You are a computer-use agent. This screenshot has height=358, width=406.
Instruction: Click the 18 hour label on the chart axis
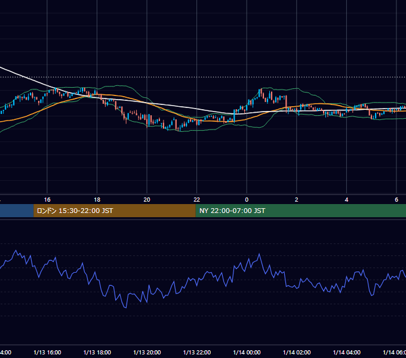click(97, 200)
